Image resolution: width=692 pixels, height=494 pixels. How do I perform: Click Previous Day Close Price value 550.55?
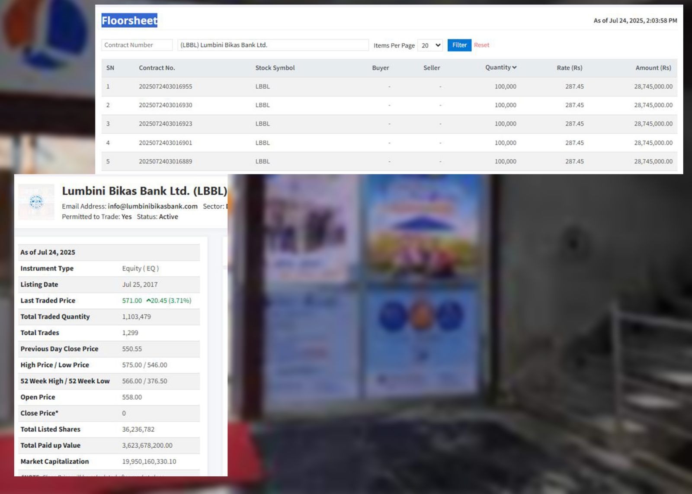click(x=132, y=349)
